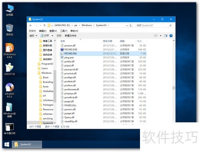200x152 pixels.
Task: Toggle the preview pane
Action: [166, 36]
